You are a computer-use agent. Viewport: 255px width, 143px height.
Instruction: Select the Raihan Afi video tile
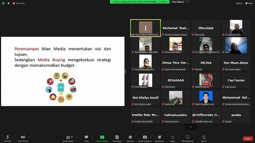(x=176, y=98)
